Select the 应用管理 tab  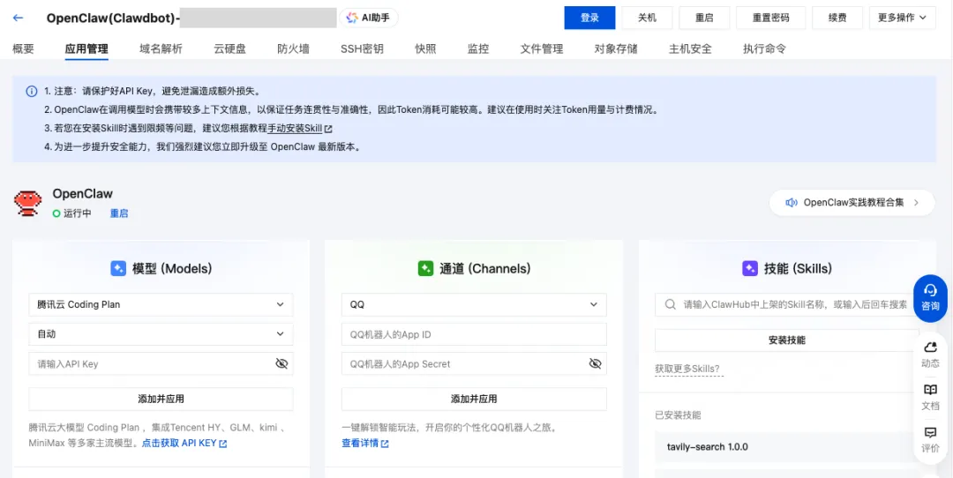[86, 49]
